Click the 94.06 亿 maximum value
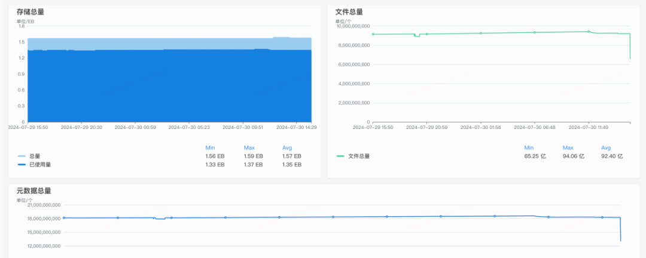646x258 pixels. (x=574, y=156)
